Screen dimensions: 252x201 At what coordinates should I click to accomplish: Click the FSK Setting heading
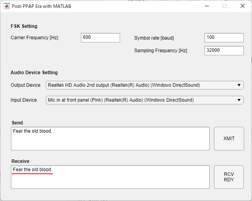click(24, 26)
